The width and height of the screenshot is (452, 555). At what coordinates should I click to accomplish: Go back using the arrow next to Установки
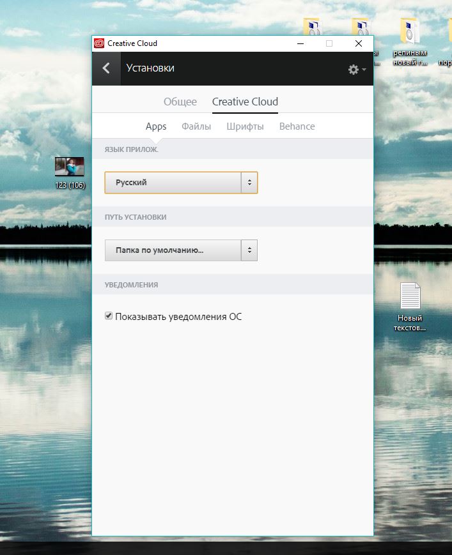pos(106,68)
